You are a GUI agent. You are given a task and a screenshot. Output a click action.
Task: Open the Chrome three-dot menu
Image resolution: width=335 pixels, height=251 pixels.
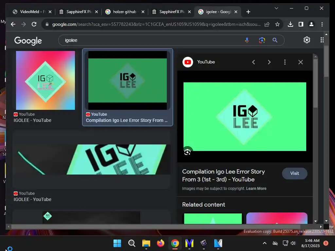pyautogui.click(x=322, y=24)
